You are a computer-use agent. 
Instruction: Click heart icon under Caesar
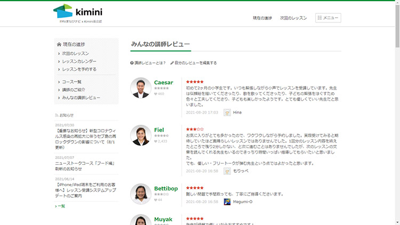coord(156,94)
